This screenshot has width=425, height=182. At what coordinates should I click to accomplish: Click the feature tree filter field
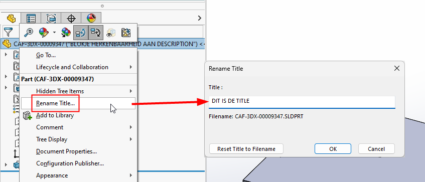point(170,32)
